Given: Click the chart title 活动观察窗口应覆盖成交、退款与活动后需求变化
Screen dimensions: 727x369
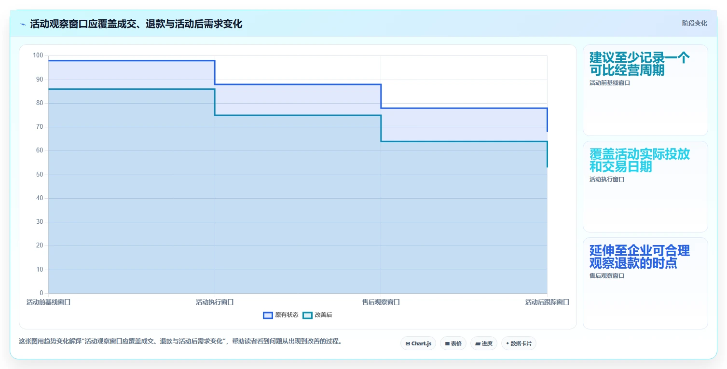Looking at the screenshot, I should coord(136,24).
